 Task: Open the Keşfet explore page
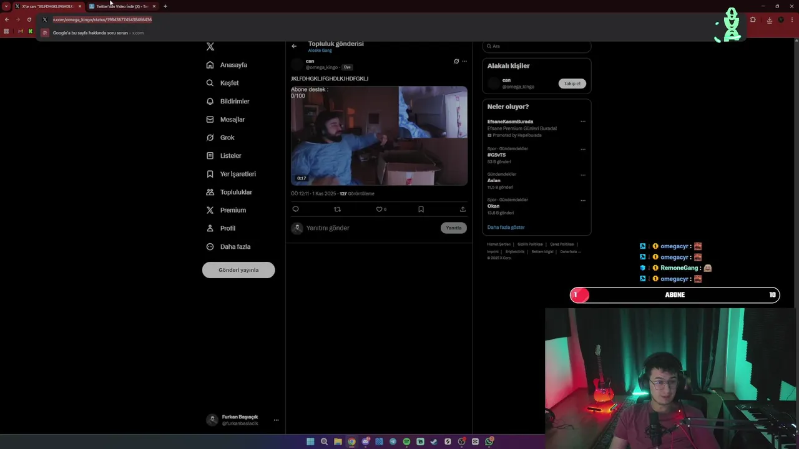[222, 83]
